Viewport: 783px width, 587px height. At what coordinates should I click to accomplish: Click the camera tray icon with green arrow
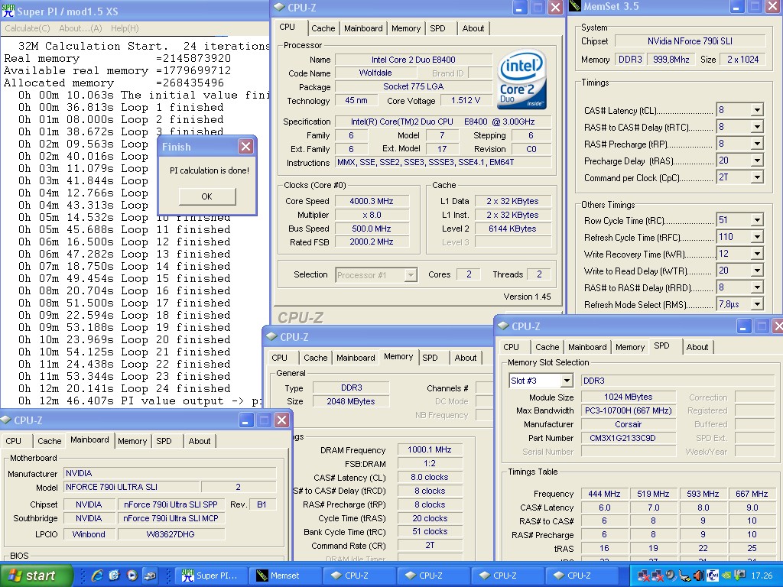tap(740, 576)
